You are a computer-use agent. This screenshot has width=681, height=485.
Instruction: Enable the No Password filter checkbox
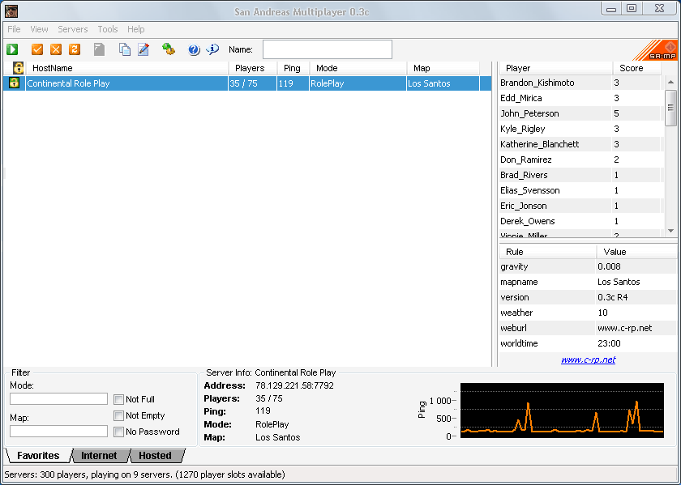[x=118, y=432]
